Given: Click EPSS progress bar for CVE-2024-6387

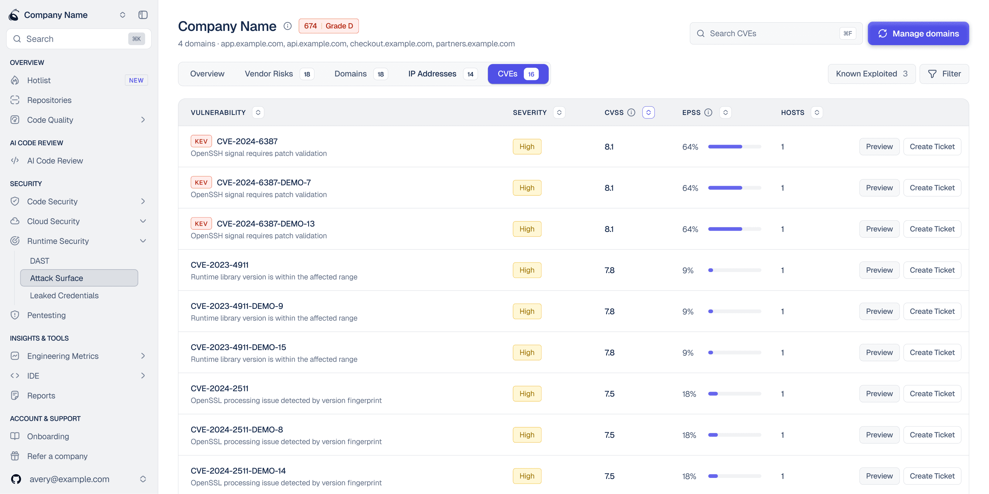Looking at the screenshot, I should [x=734, y=147].
